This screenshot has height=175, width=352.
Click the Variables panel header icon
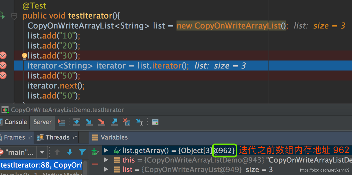tap(95, 137)
